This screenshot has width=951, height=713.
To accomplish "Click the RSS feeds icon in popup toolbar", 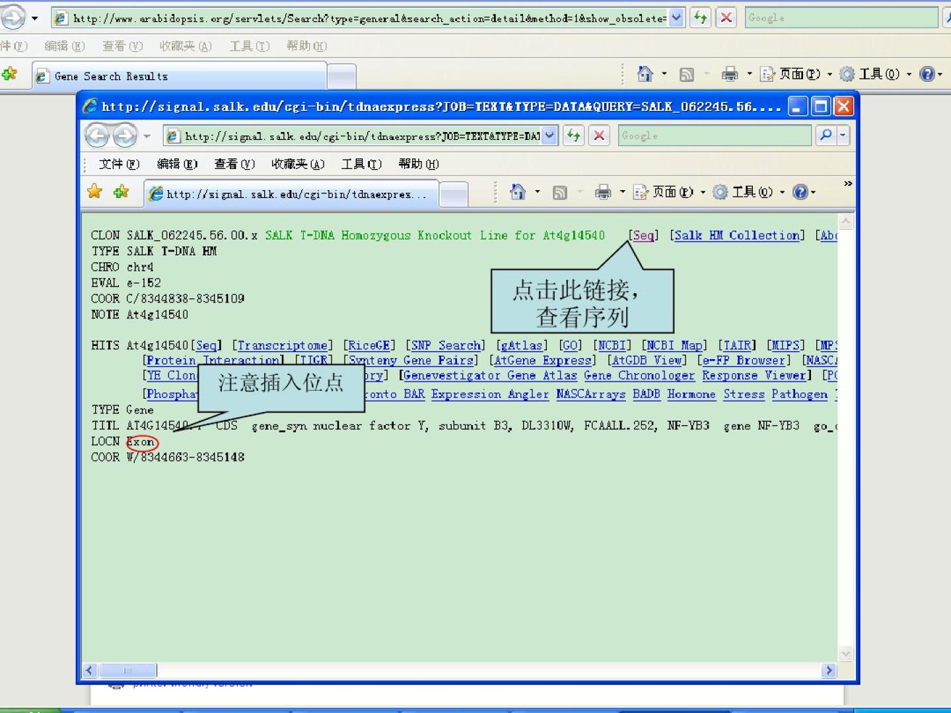I will point(559,192).
